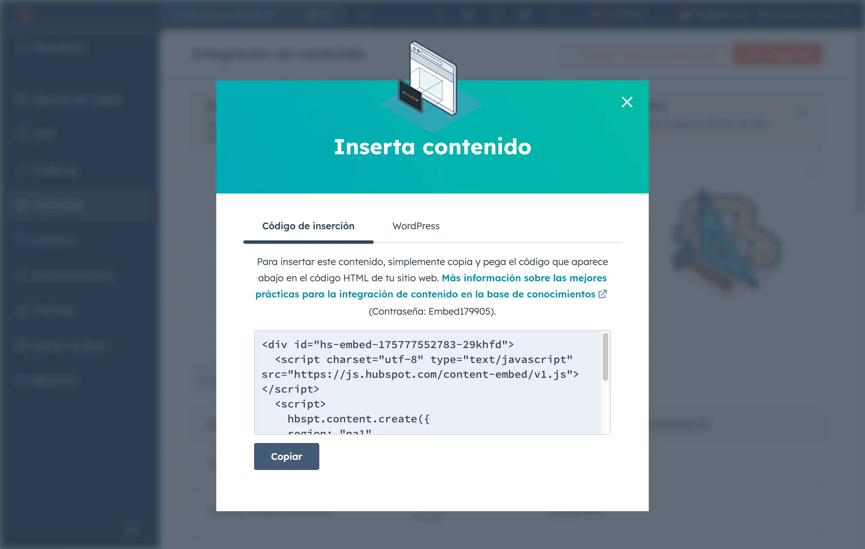Screen dimensions: 865x549
Task: Switch to the WordPress tab
Action: click(416, 226)
